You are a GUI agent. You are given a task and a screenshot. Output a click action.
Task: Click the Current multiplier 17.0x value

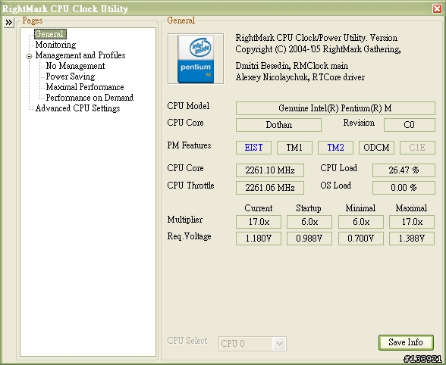259,222
